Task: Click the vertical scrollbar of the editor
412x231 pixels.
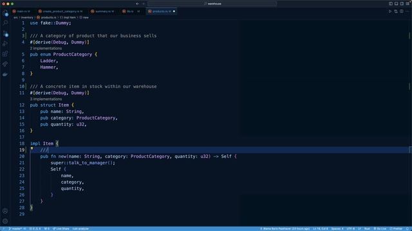Action: 410,123
